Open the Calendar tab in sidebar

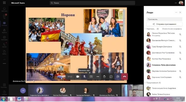4,38
